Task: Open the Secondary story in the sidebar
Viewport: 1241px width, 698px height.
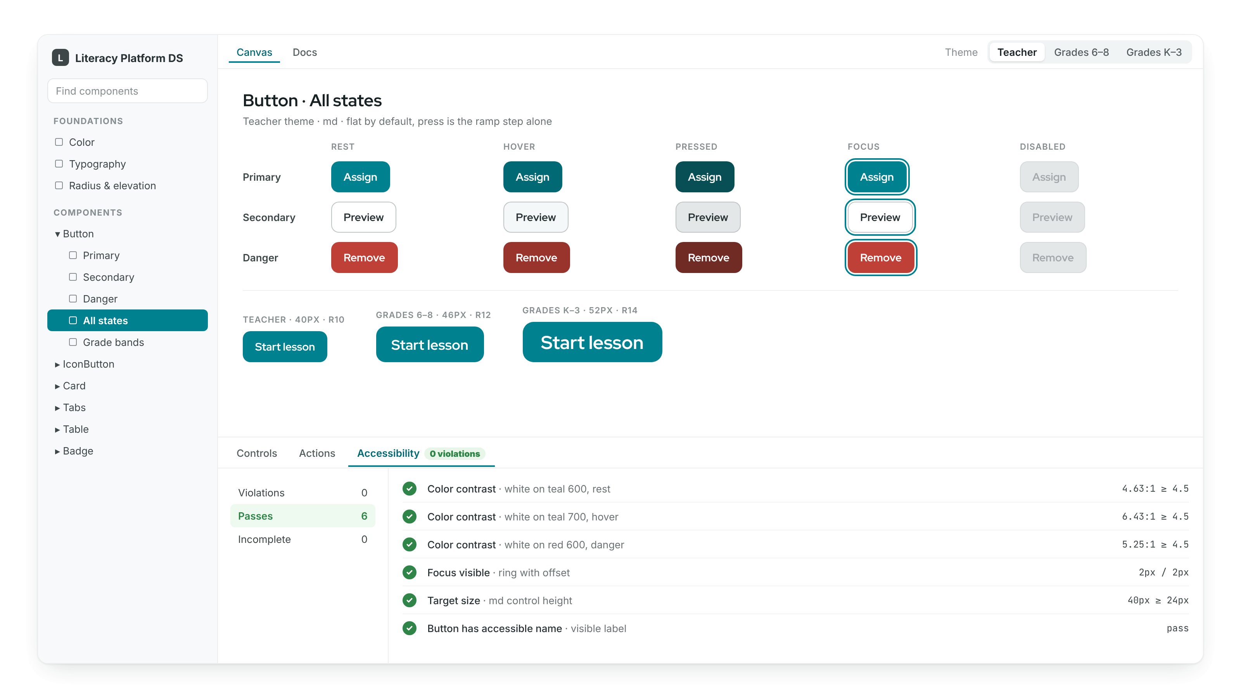Action: click(127, 277)
